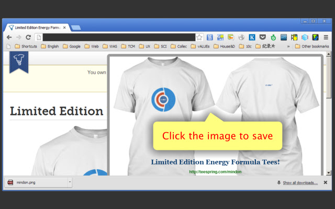Reload the current page
This screenshot has height=209, width=335.
tap(28, 37)
